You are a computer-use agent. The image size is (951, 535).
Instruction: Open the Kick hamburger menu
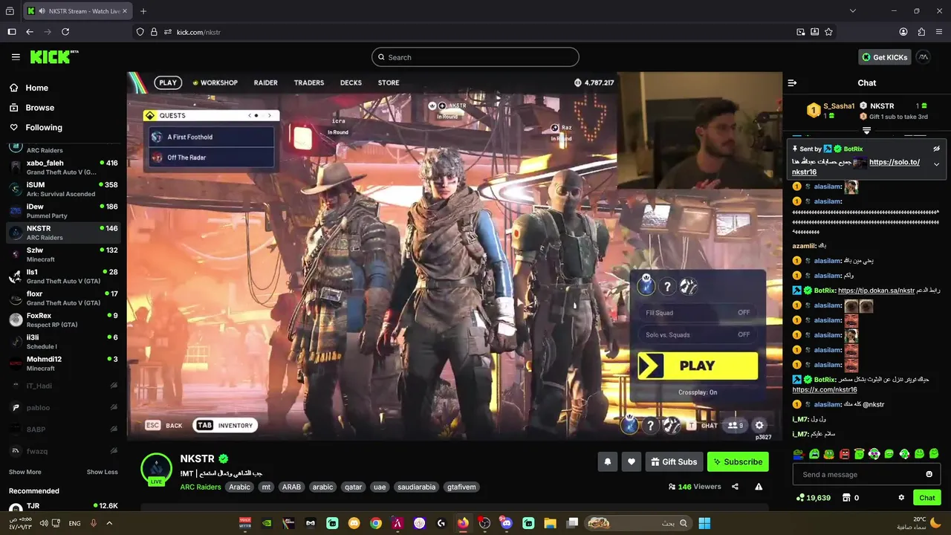point(16,57)
